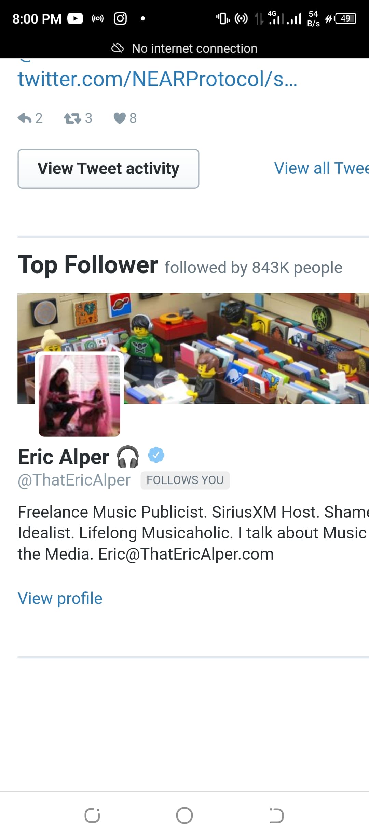Tap the No internet connection banner
The width and height of the screenshot is (369, 840).
[184, 48]
